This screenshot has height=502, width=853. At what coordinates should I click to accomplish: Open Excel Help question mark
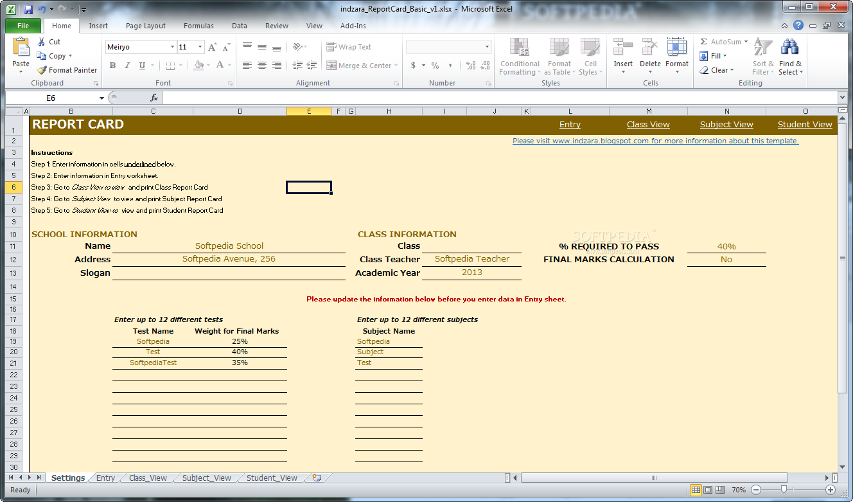[798, 26]
